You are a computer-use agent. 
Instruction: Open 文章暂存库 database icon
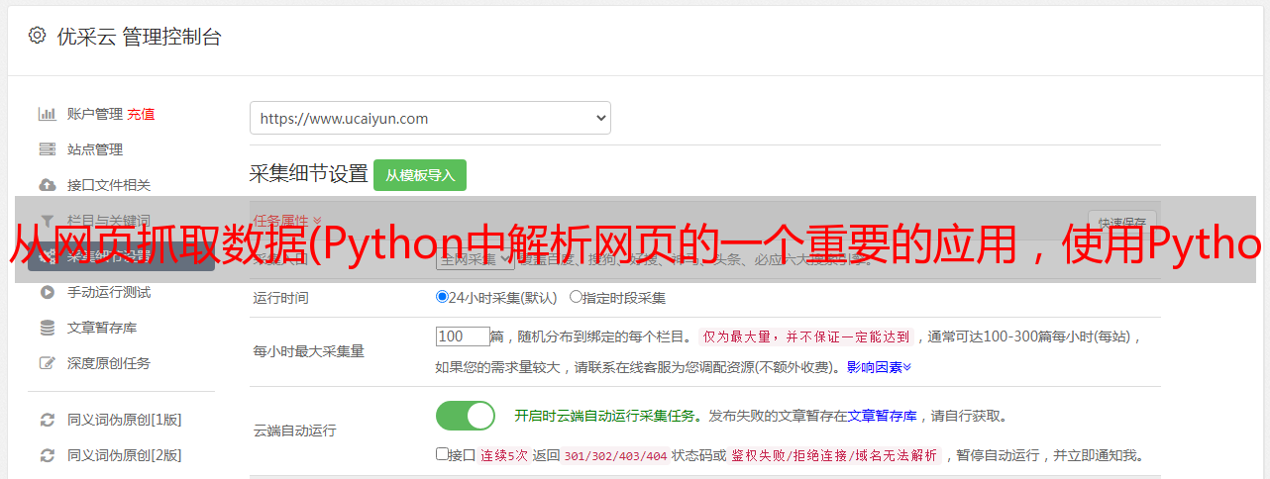47,328
